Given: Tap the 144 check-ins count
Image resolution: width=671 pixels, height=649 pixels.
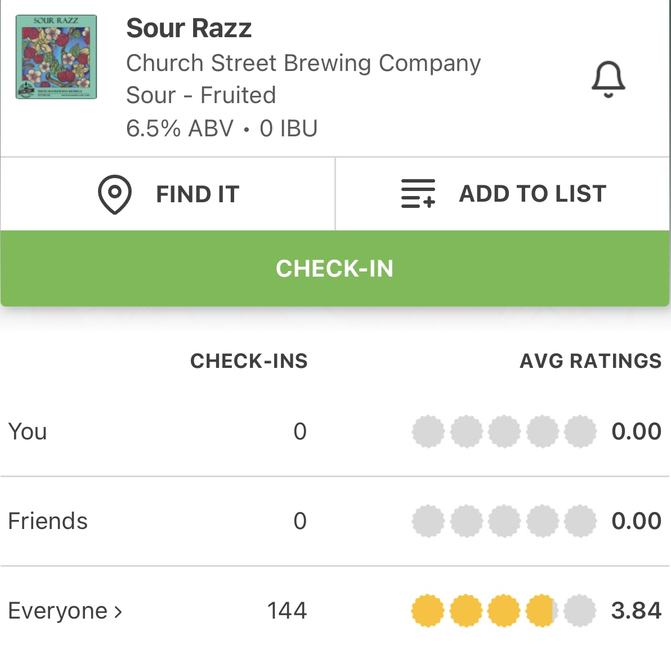Looking at the screenshot, I should [x=287, y=611].
